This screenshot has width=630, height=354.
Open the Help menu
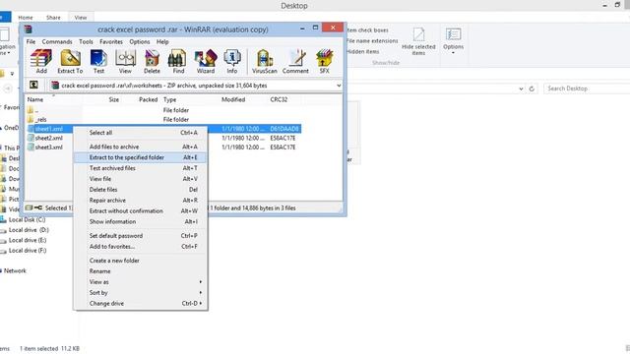click(x=162, y=41)
